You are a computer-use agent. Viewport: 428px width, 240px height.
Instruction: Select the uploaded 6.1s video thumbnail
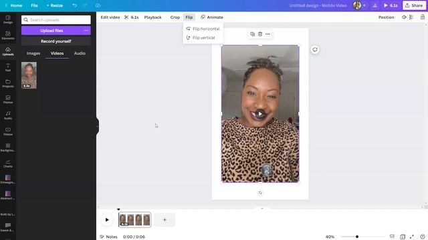tap(29, 75)
